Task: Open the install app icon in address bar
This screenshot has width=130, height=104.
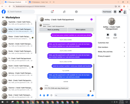Action: point(116,6)
